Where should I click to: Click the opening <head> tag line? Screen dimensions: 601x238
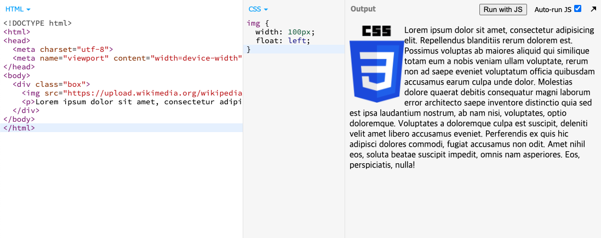tap(17, 40)
